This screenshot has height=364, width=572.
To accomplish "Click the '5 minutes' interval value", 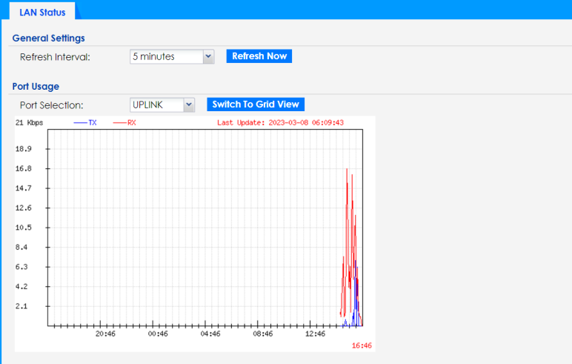I will point(164,56).
